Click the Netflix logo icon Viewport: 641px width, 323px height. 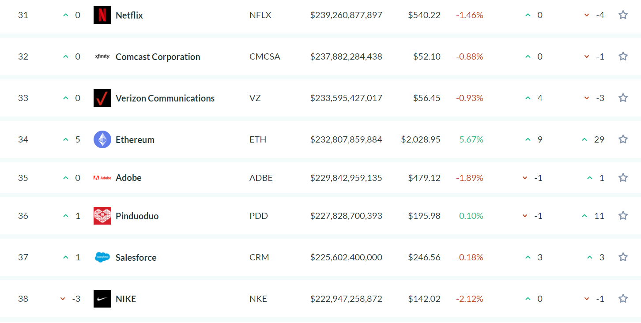(102, 15)
